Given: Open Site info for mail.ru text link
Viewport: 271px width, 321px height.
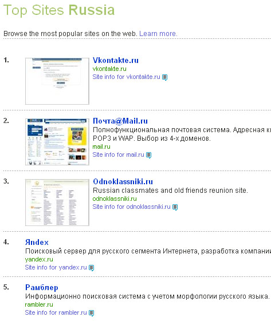Looking at the screenshot, I should tap(118, 154).
